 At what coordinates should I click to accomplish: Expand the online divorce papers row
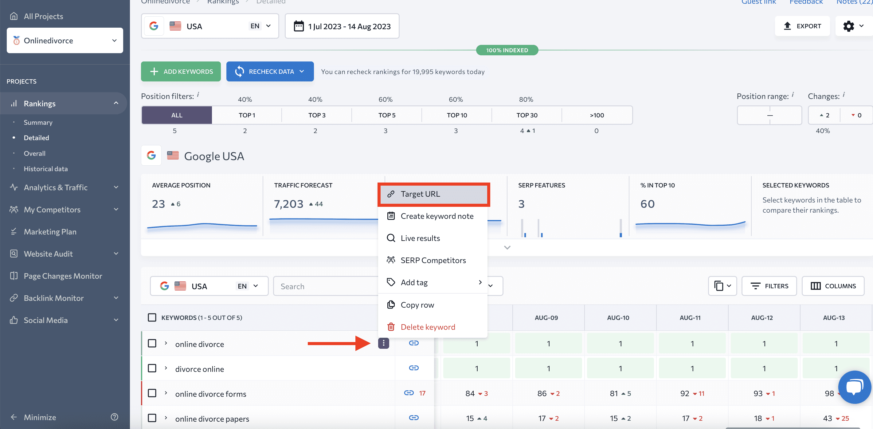(x=166, y=417)
